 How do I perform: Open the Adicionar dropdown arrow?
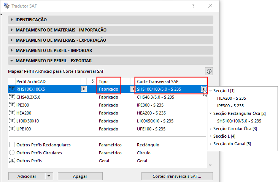[49, 176]
